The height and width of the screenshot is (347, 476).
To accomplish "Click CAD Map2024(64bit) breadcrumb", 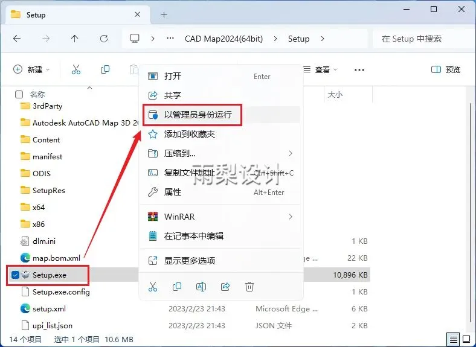I will pos(224,39).
